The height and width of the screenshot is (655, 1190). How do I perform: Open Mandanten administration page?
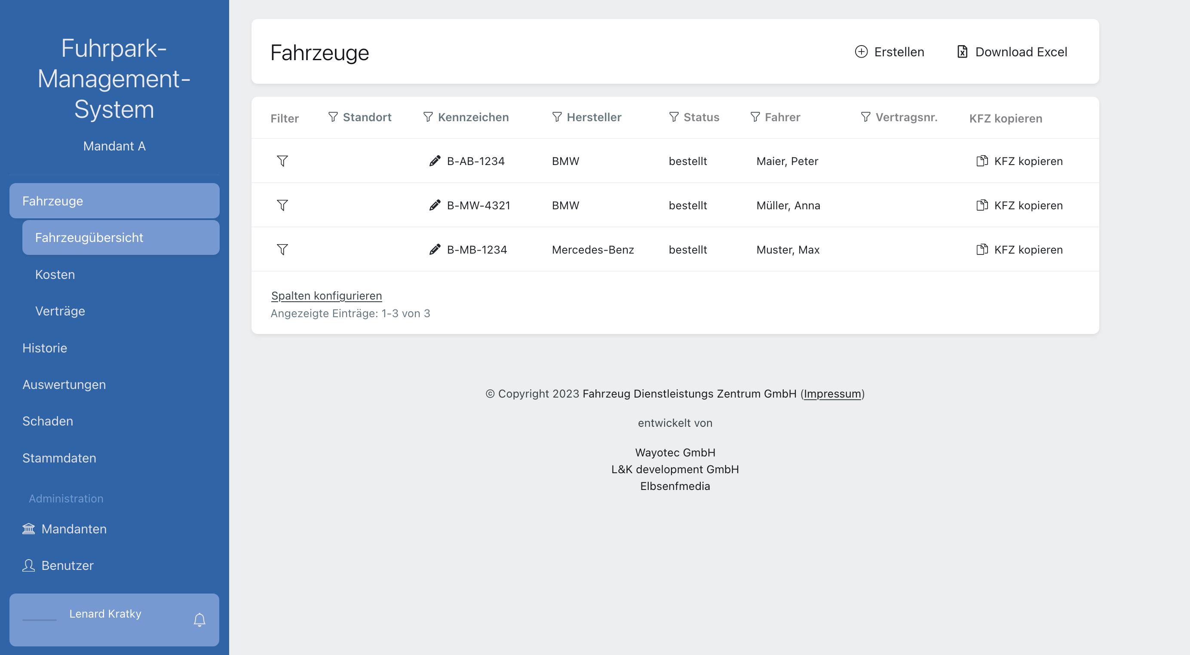(x=74, y=529)
